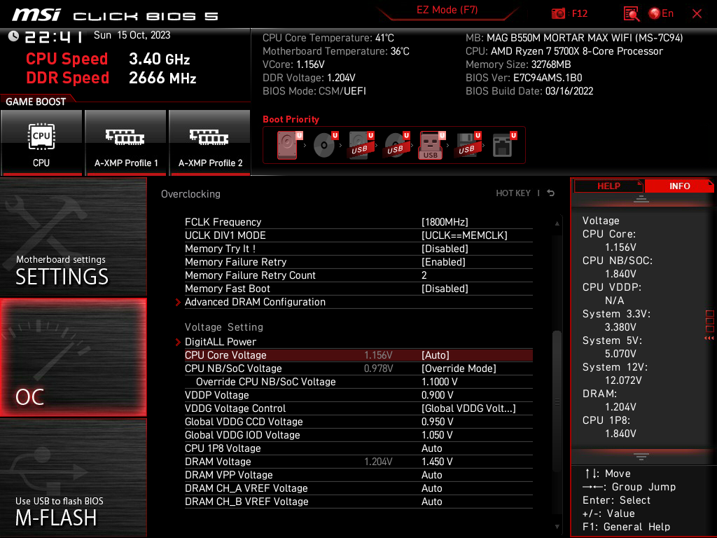Click the clock icon beside the time

(13, 36)
